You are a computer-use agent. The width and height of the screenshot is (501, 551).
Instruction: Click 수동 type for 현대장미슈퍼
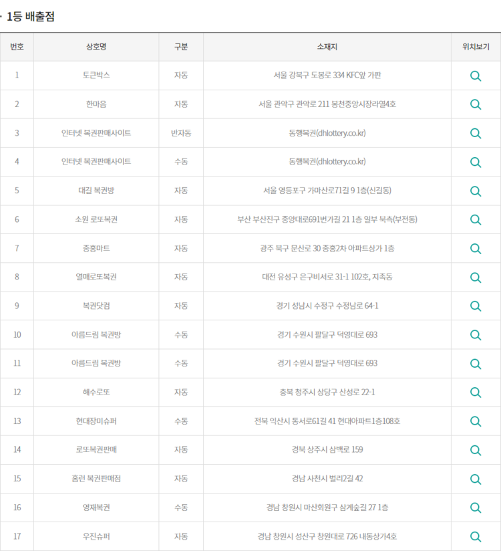pyautogui.click(x=181, y=421)
